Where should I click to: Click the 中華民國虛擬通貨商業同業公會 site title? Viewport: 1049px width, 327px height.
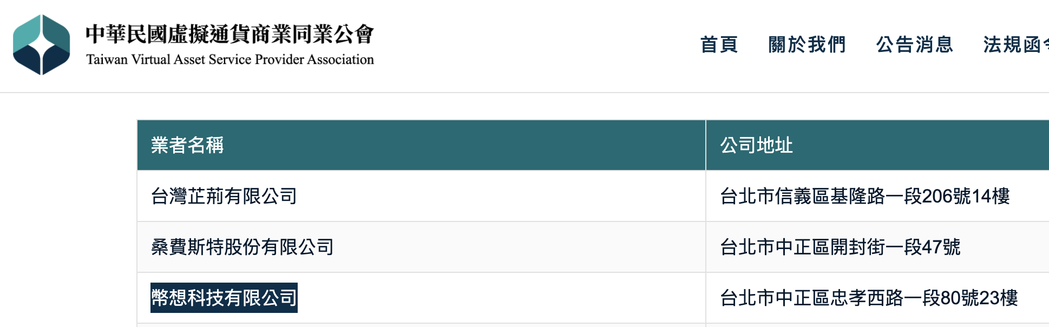coord(230,34)
